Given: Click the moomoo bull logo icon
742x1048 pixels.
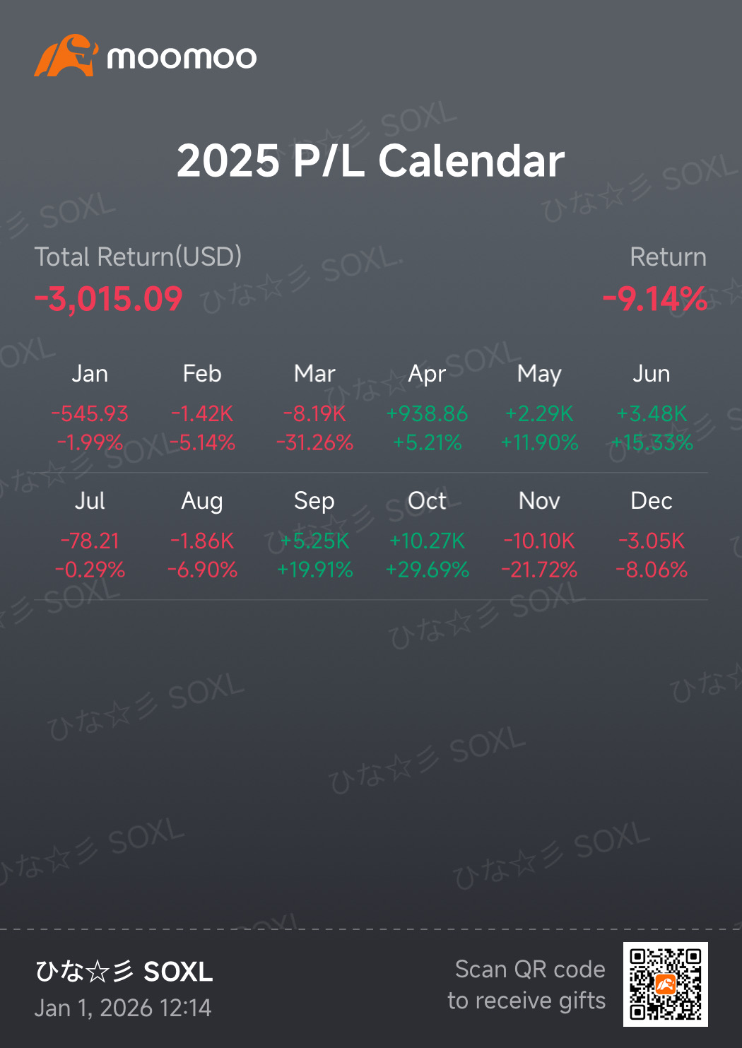Looking at the screenshot, I should coord(65,55).
